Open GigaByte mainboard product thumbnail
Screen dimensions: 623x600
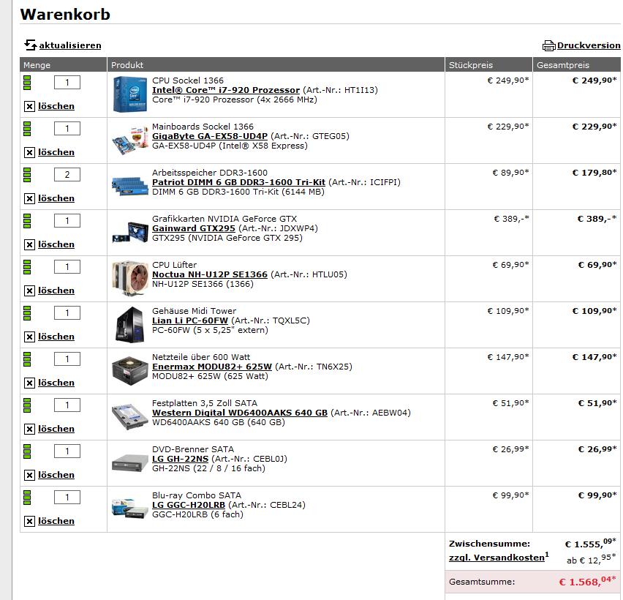click(x=130, y=140)
